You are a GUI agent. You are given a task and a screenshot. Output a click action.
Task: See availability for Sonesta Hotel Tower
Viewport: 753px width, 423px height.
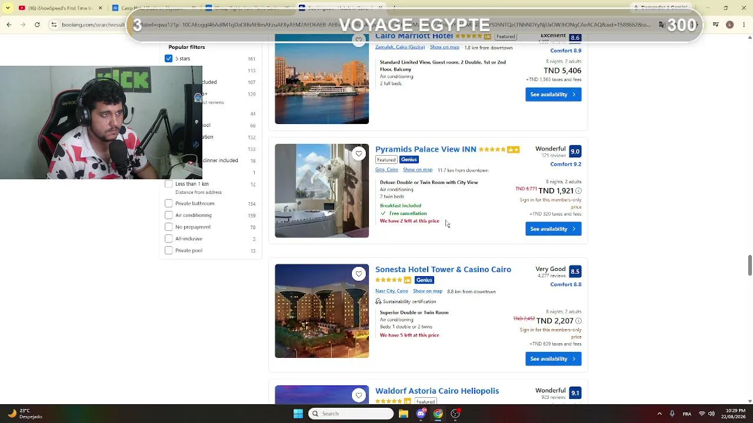554,359
